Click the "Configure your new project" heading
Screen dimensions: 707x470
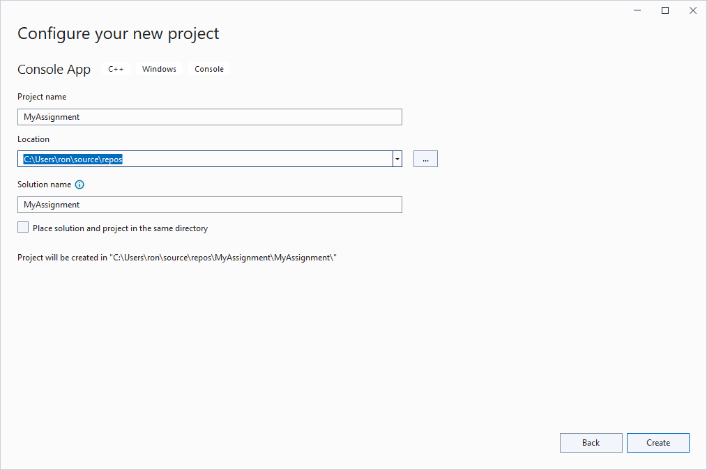click(x=118, y=33)
